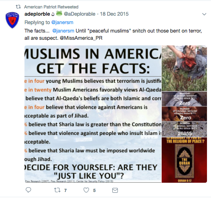Open the American Patriot Retweeted link
Image resolution: width=211 pixels, height=198 pixels.
pyautogui.click(x=51, y=7)
